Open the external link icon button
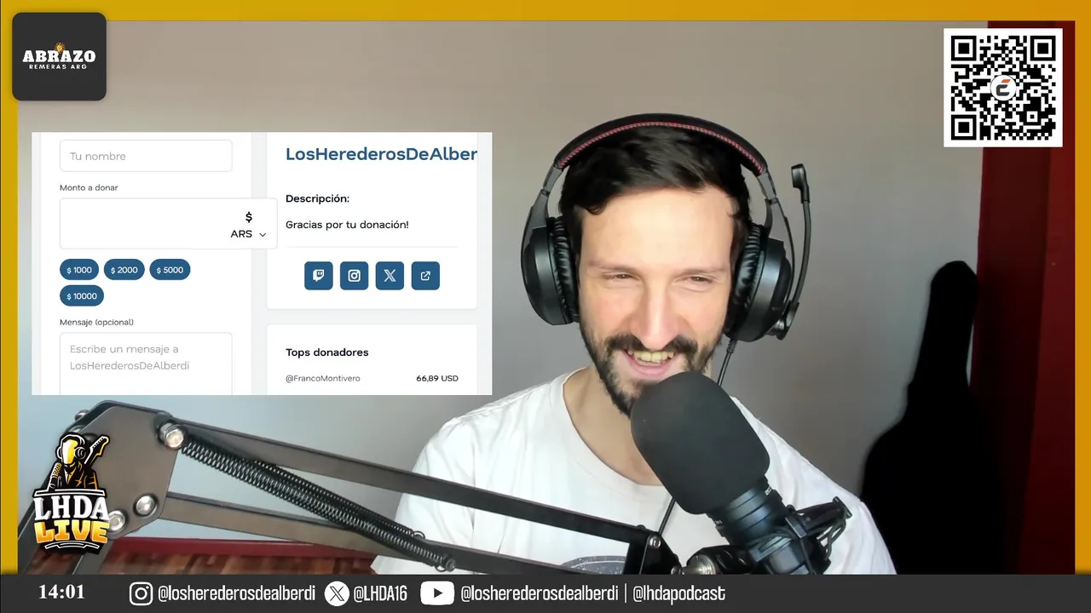The image size is (1091, 613). click(x=425, y=275)
